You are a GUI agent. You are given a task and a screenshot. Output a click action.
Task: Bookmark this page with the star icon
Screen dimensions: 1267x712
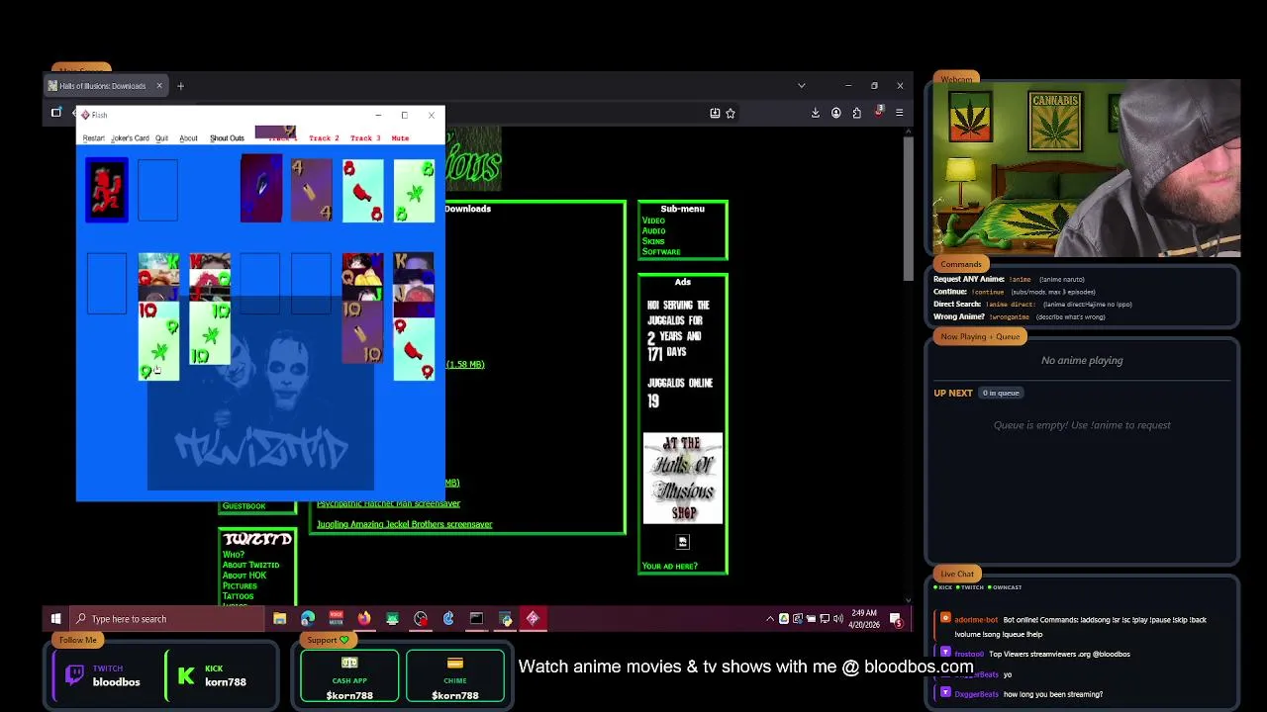[731, 114]
